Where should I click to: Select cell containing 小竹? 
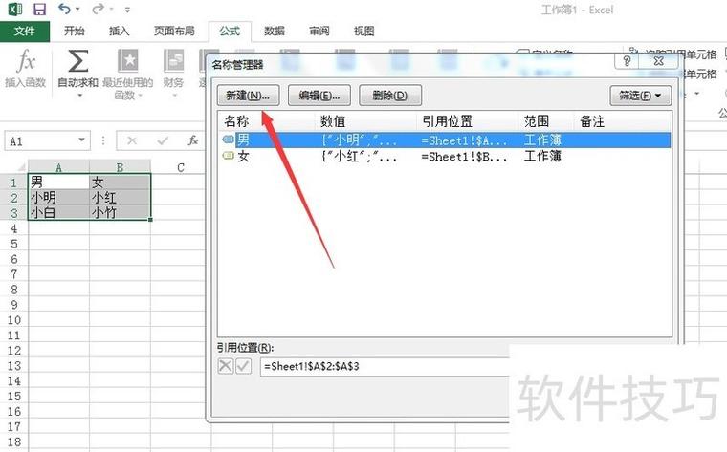120,212
